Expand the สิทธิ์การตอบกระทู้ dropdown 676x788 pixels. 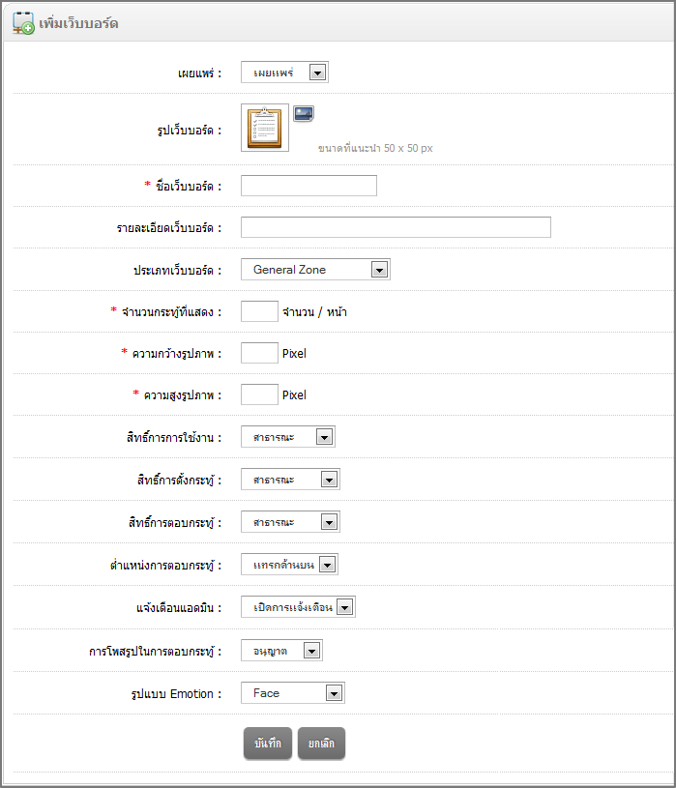(290, 522)
